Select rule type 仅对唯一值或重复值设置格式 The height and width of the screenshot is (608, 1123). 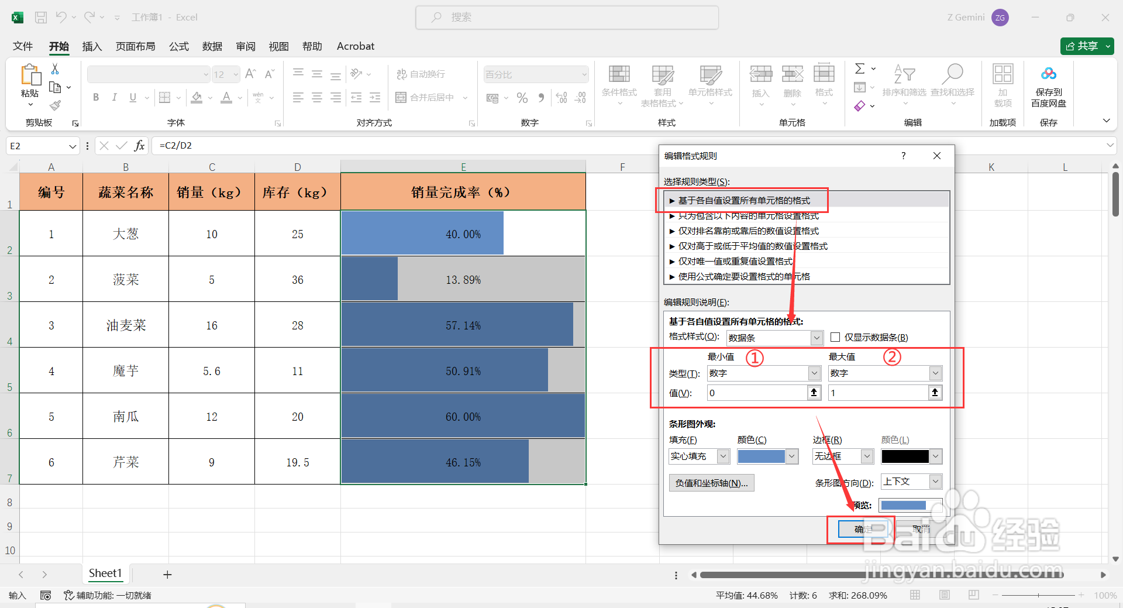(x=807, y=262)
